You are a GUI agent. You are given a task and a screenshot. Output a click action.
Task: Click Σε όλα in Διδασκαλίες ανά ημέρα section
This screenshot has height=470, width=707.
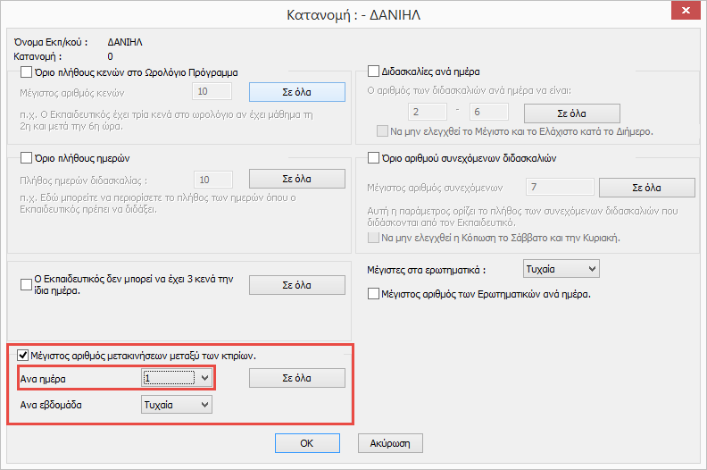pos(571,113)
